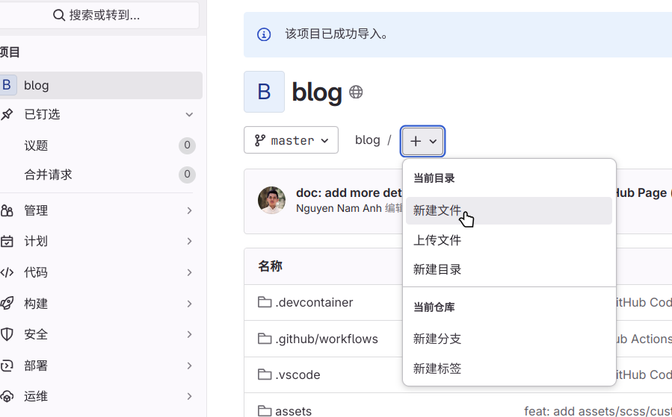Viewport: 672px width, 417px height.
Task: Collapse the 已钉选 pinned section
Action: pyautogui.click(x=189, y=114)
